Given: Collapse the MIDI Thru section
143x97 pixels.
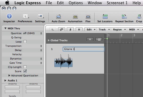Looking at the screenshot, I should [5, 28].
